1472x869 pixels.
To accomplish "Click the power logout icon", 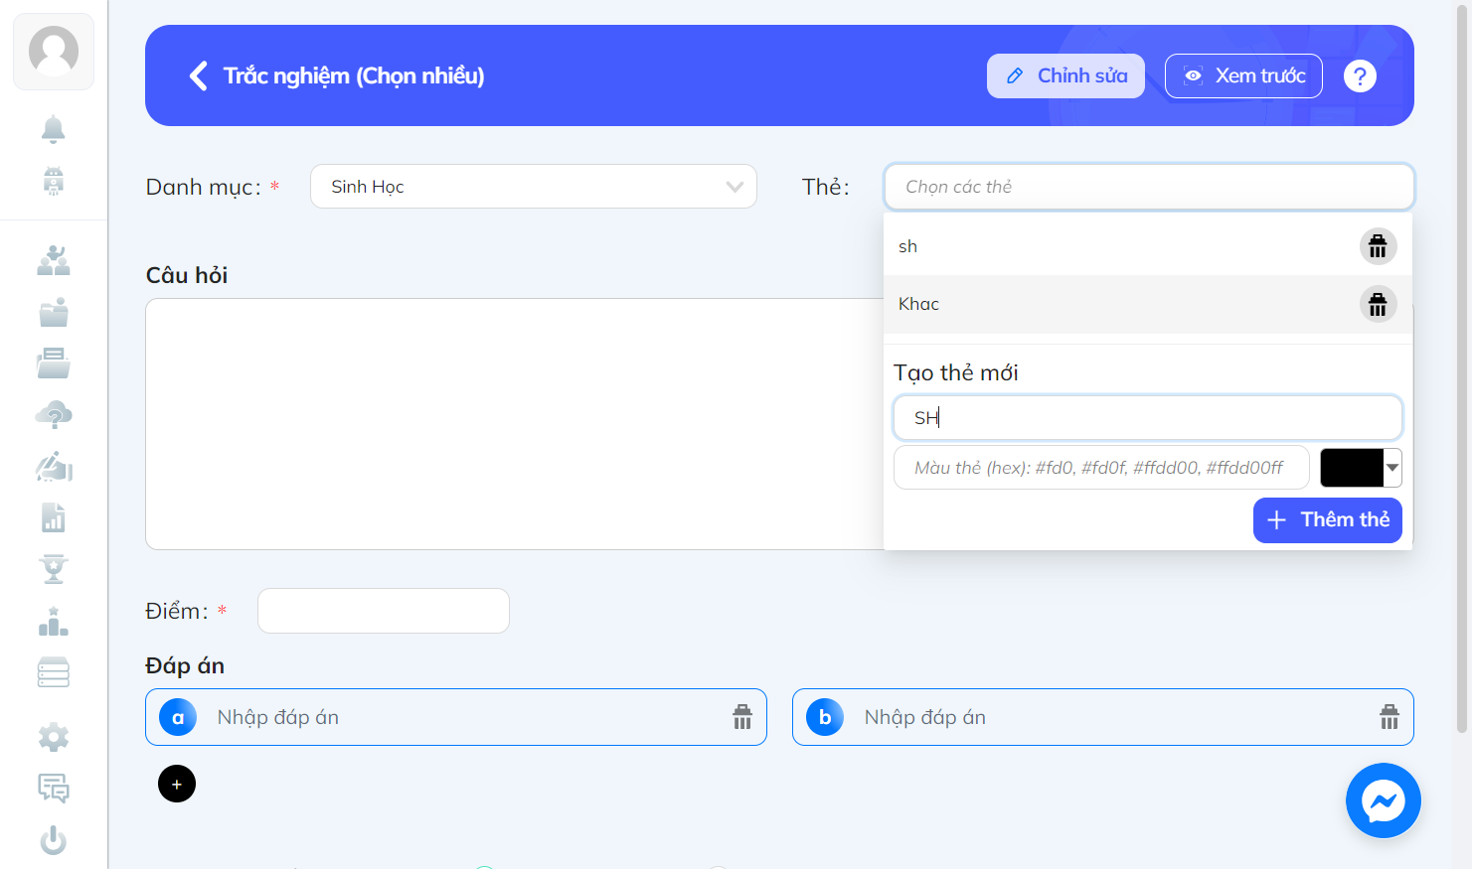I will pos(54,840).
